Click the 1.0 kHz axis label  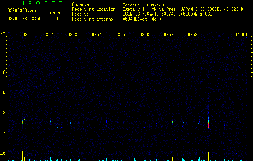pyautogui.click(x=3, y=72)
